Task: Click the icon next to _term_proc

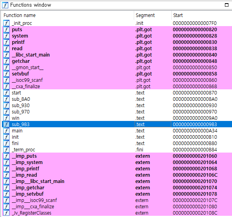Action: [x=6, y=150]
